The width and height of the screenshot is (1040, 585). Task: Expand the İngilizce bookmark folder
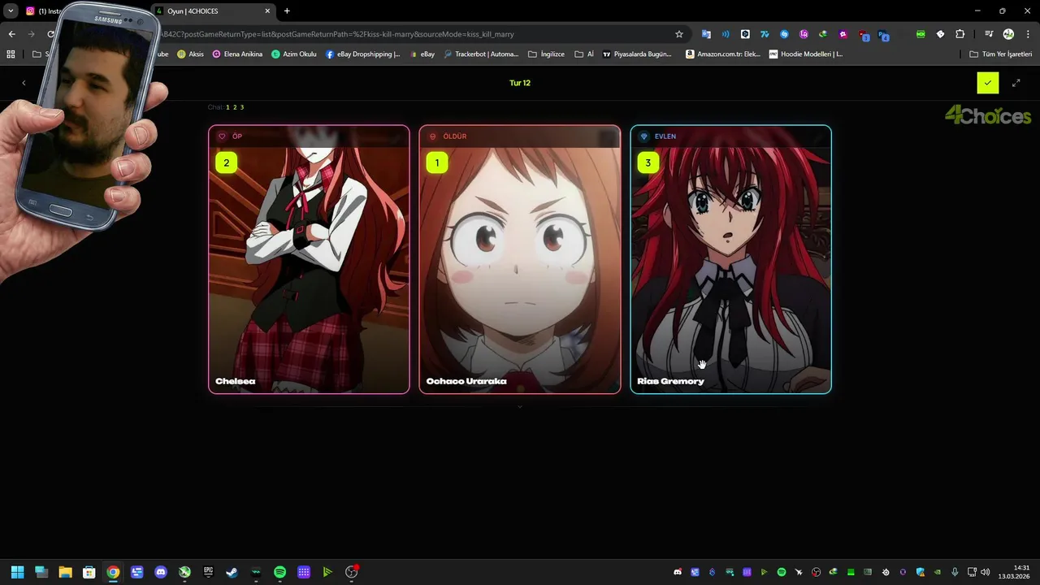546,54
